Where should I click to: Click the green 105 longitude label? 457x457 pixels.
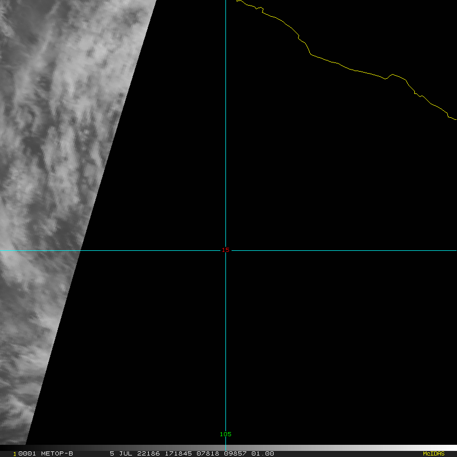(225, 434)
